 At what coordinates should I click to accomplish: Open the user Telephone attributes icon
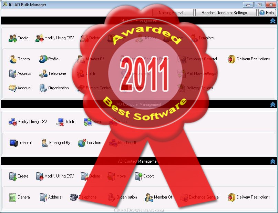tap(43, 74)
